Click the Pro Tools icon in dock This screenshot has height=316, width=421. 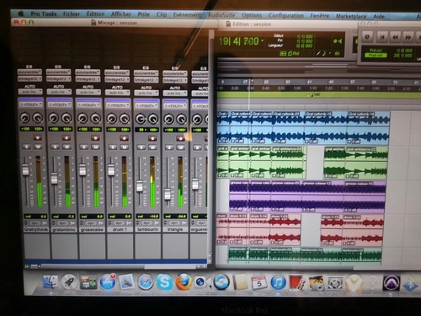[392, 283]
